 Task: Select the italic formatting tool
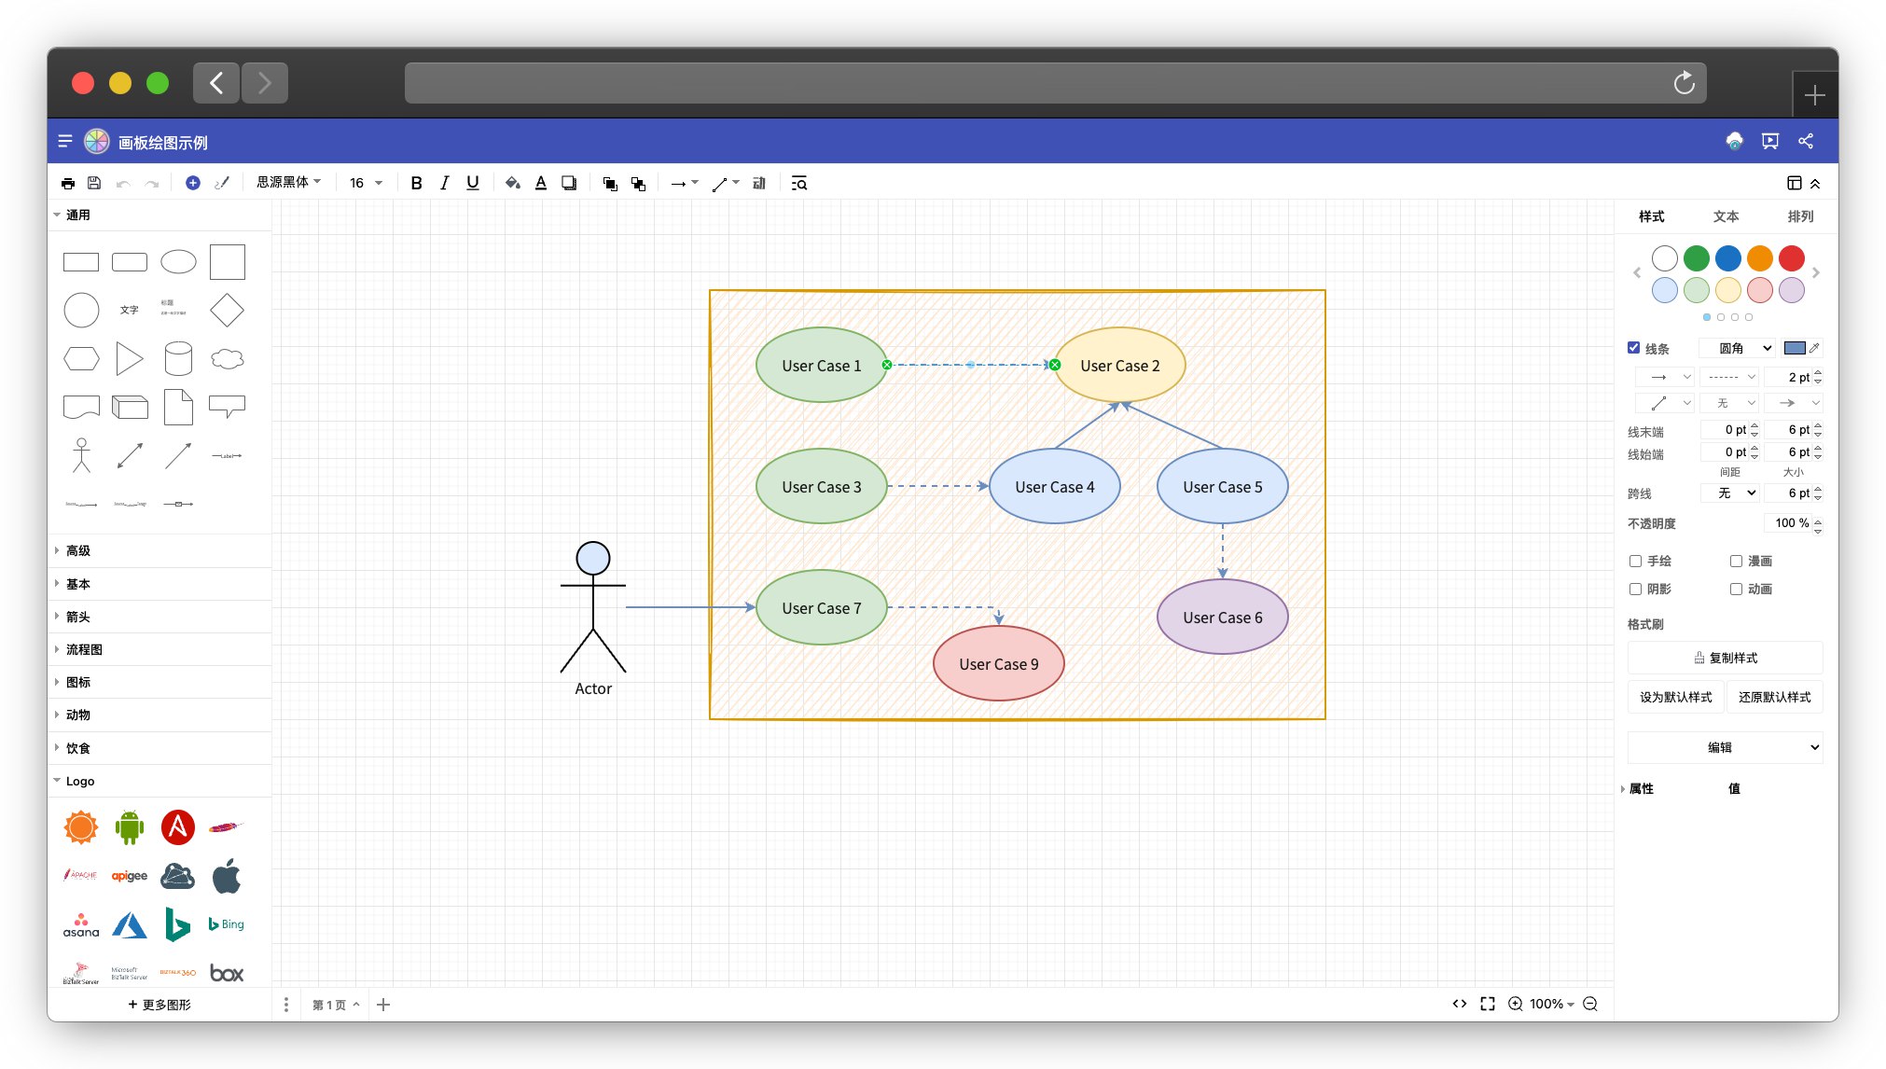point(442,183)
